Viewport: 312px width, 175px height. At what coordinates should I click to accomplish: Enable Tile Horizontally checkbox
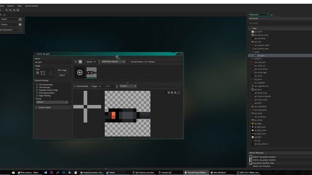37,85
